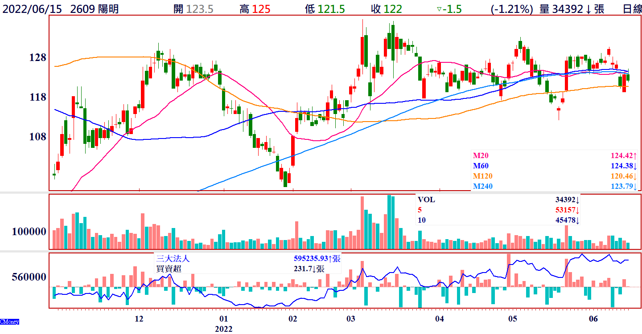Toggle the M120 orange moving average label
Viewport: 642px width, 334px height.
[482, 176]
